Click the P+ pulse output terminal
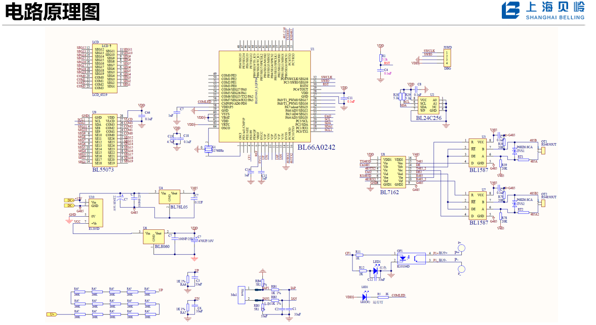This screenshot has height=325, width=596. (x=461, y=249)
